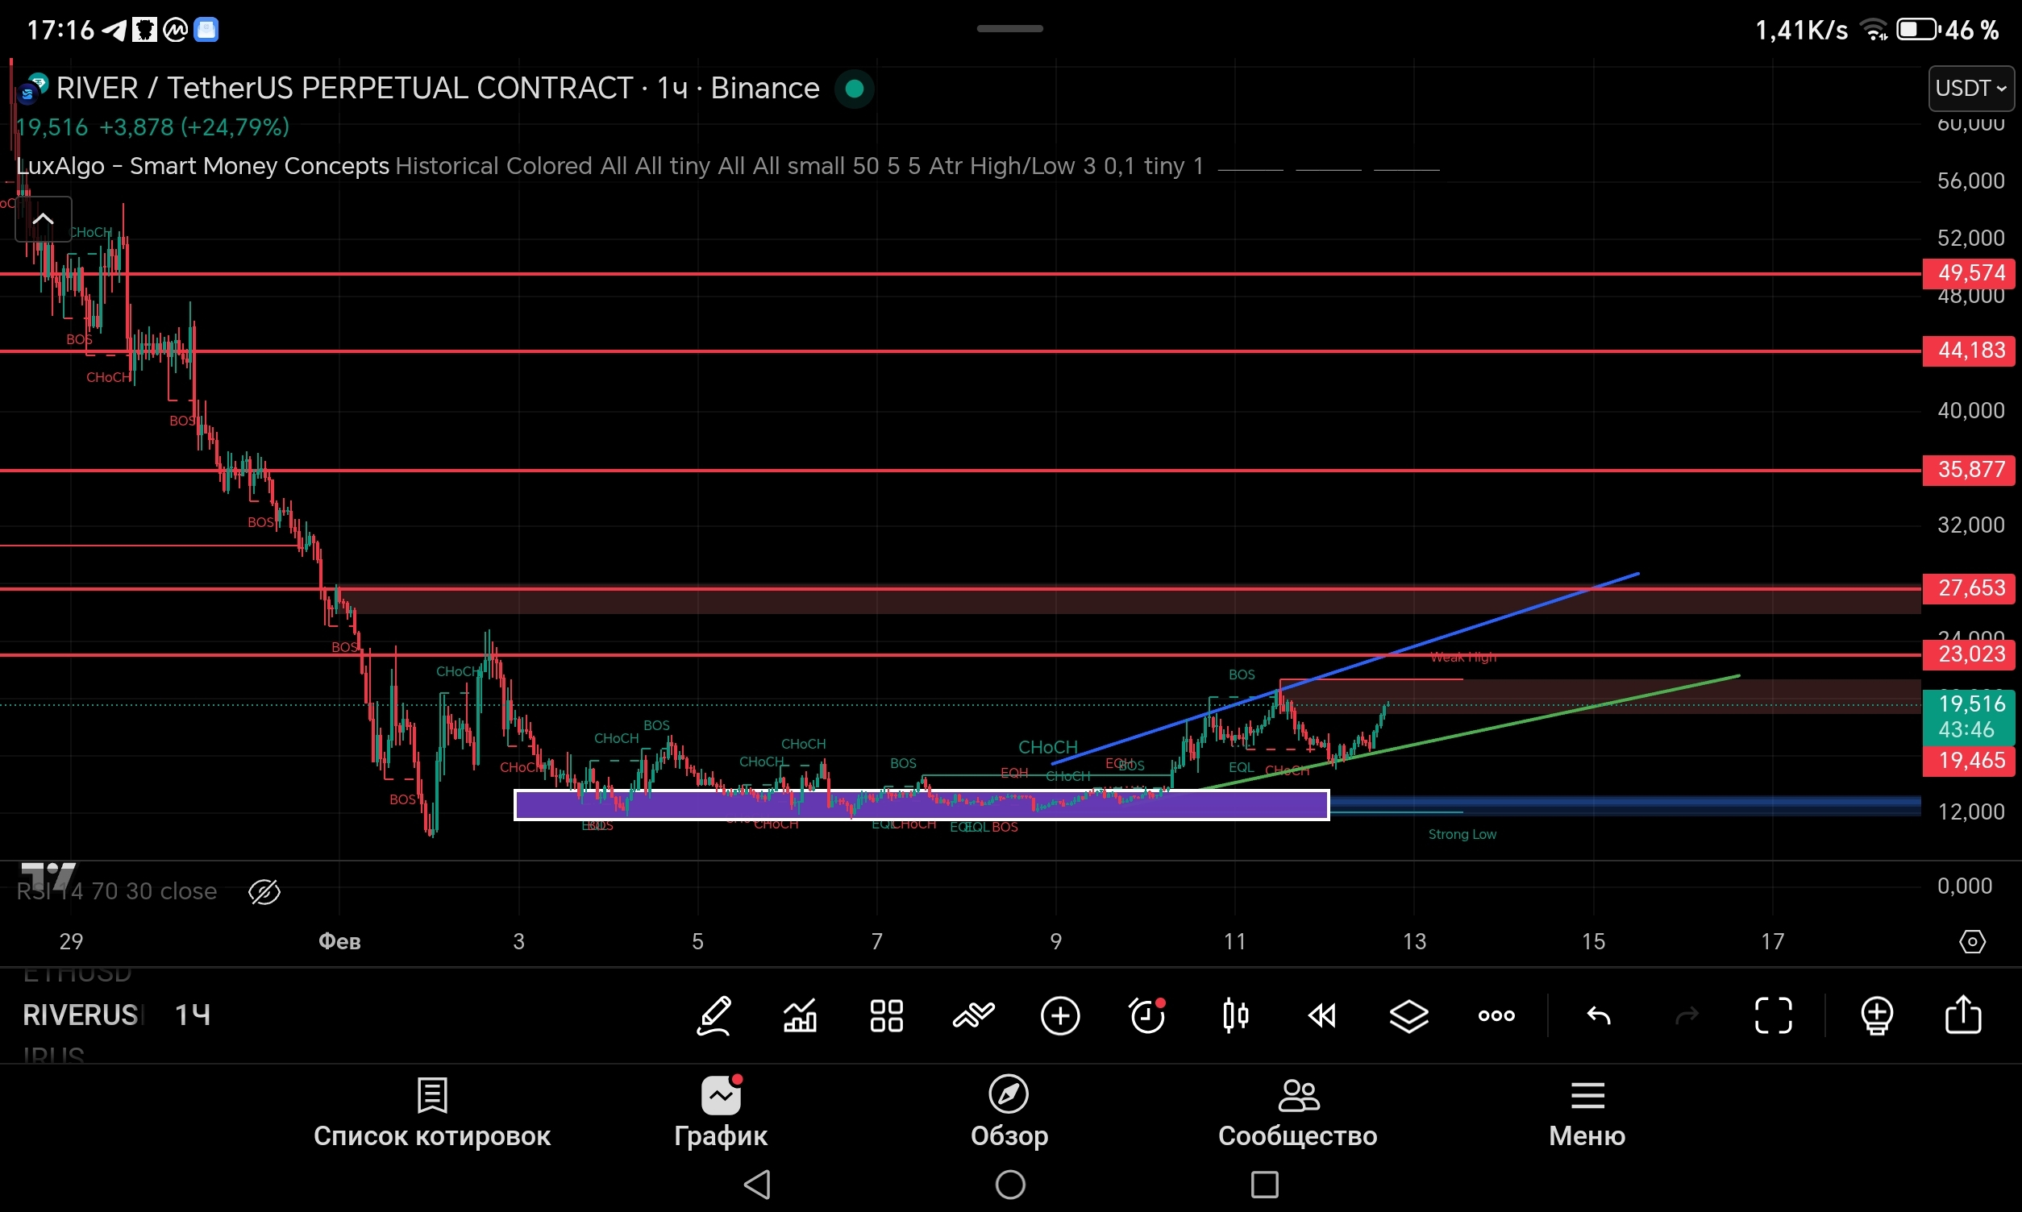Image resolution: width=2022 pixels, height=1212 pixels.
Task: Open the indicators chart icon
Action: coord(800,1016)
